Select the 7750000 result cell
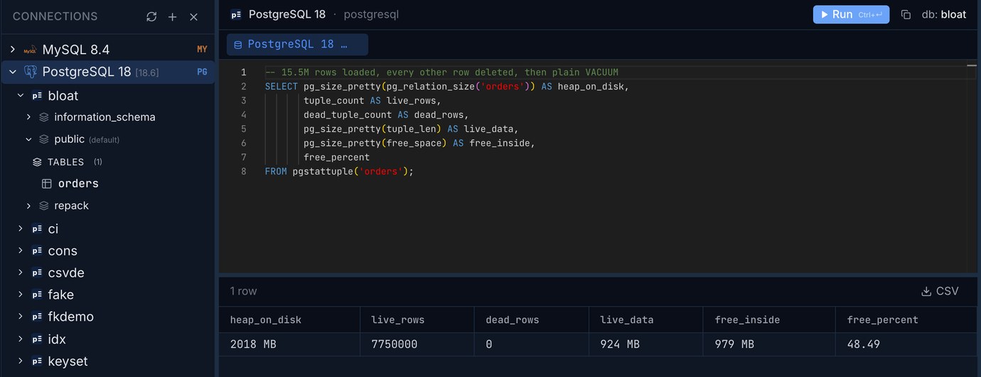This screenshot has width=981, height=377. pos(417,344)
